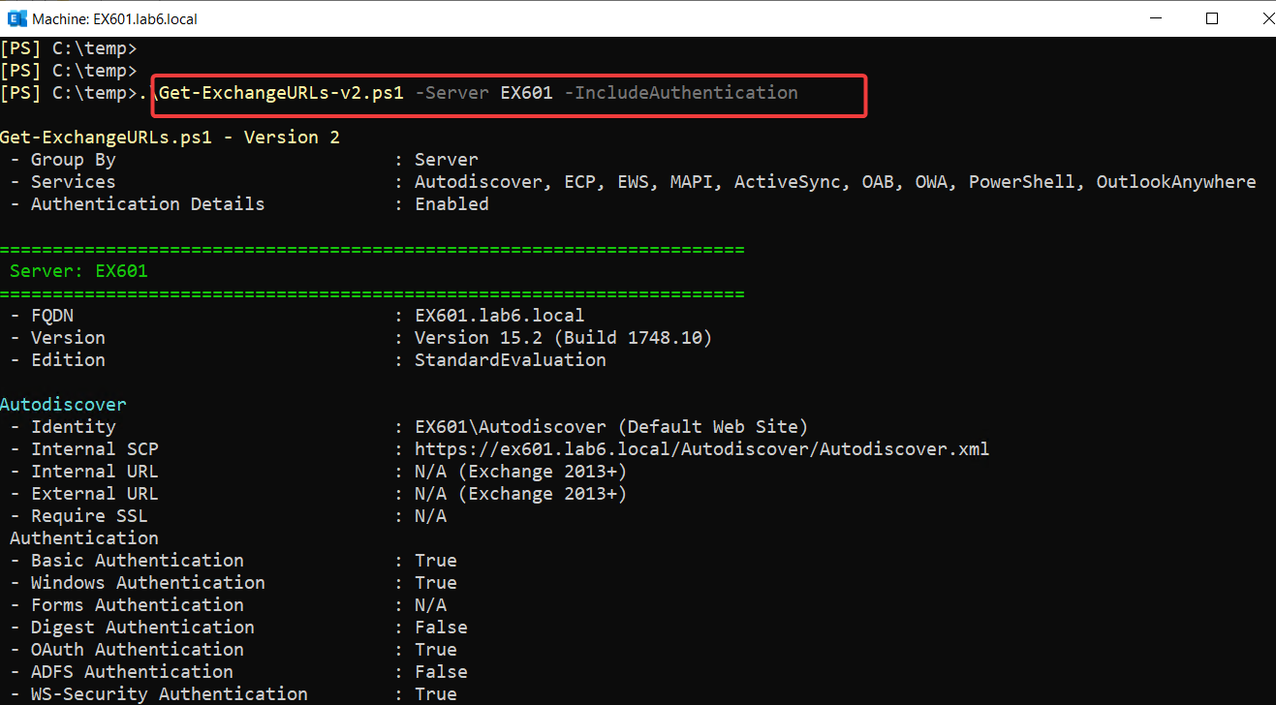This screenshot has height=705, width=1276.
Task: Click the "Require SSL" label
Action: [89, 516]
